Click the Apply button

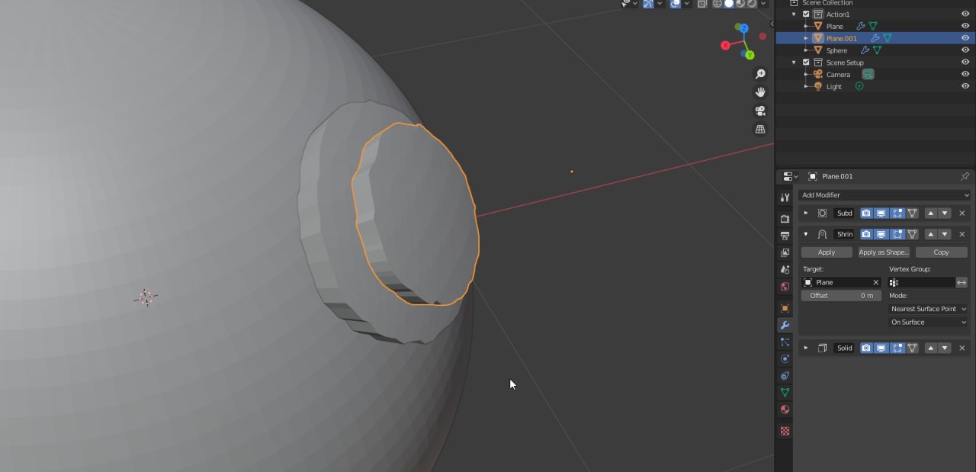[827, 252]
